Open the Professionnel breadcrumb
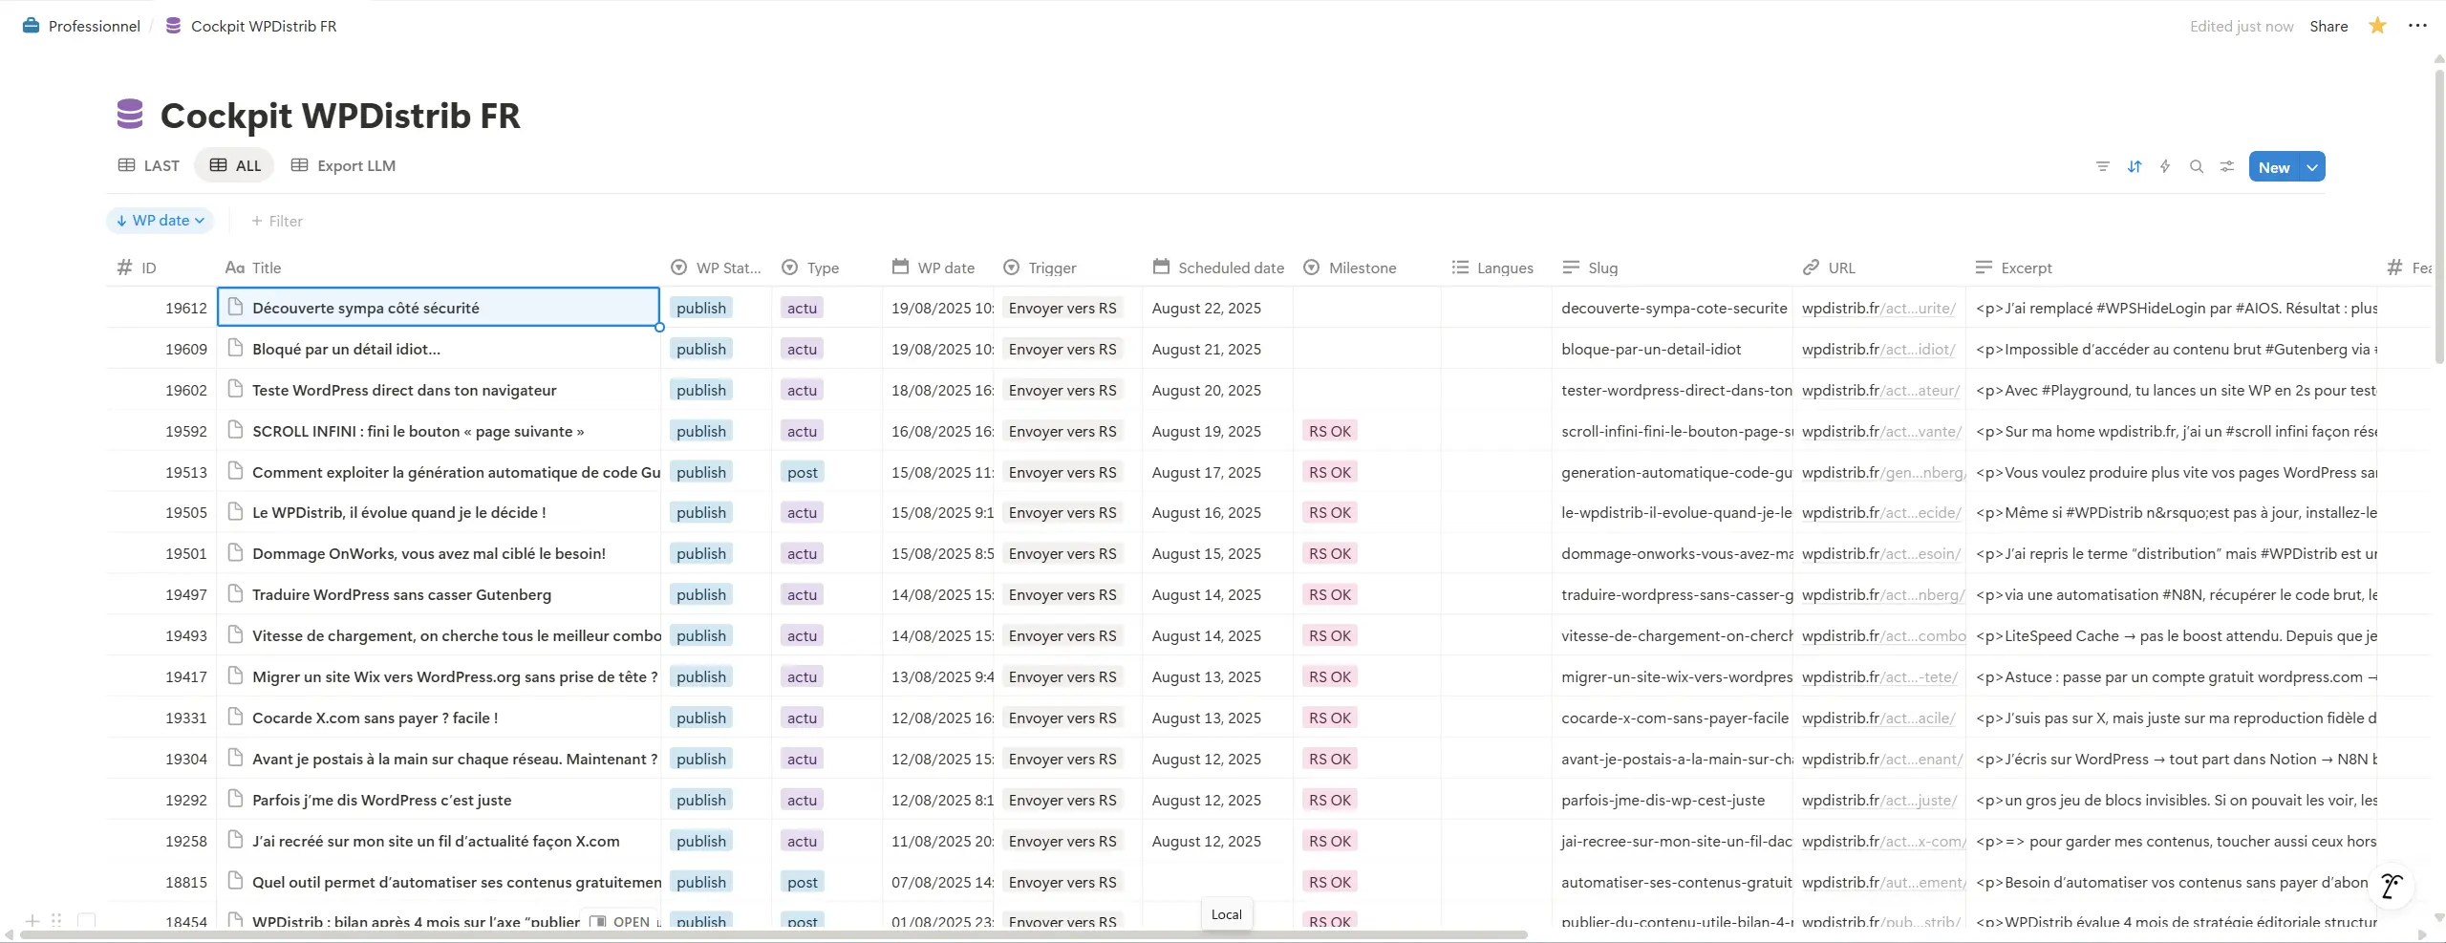This screenshot has height=943, width=2446. [81, 26]
